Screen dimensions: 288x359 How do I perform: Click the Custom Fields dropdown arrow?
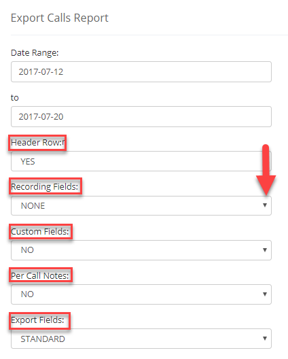click(265, 250)
